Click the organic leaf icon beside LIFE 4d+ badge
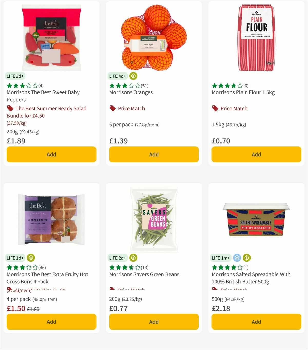 [133, 76]
